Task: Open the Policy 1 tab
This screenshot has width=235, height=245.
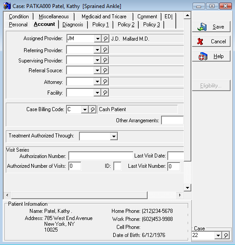Action: coord(100,25)
